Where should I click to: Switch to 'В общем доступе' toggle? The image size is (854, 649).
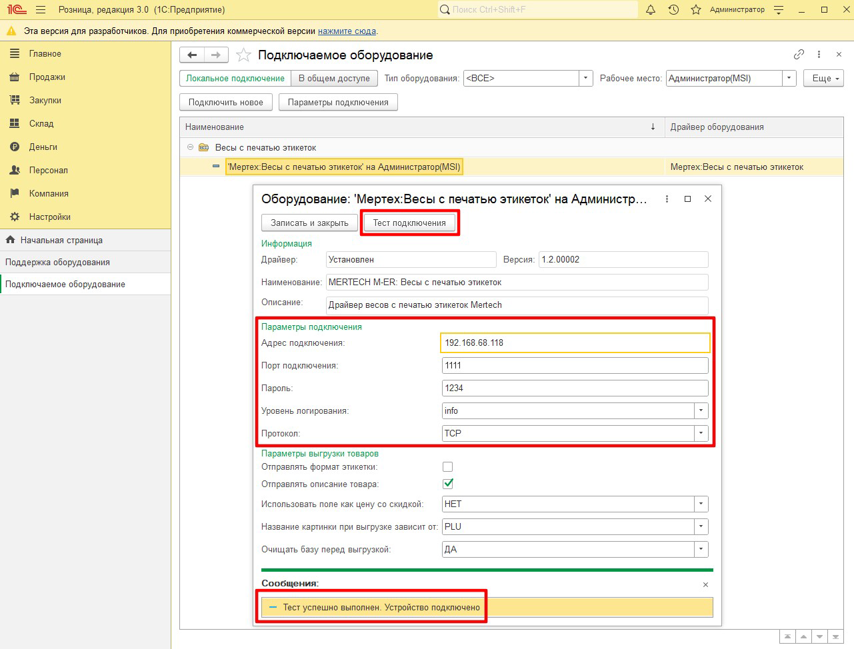(334, 79)
